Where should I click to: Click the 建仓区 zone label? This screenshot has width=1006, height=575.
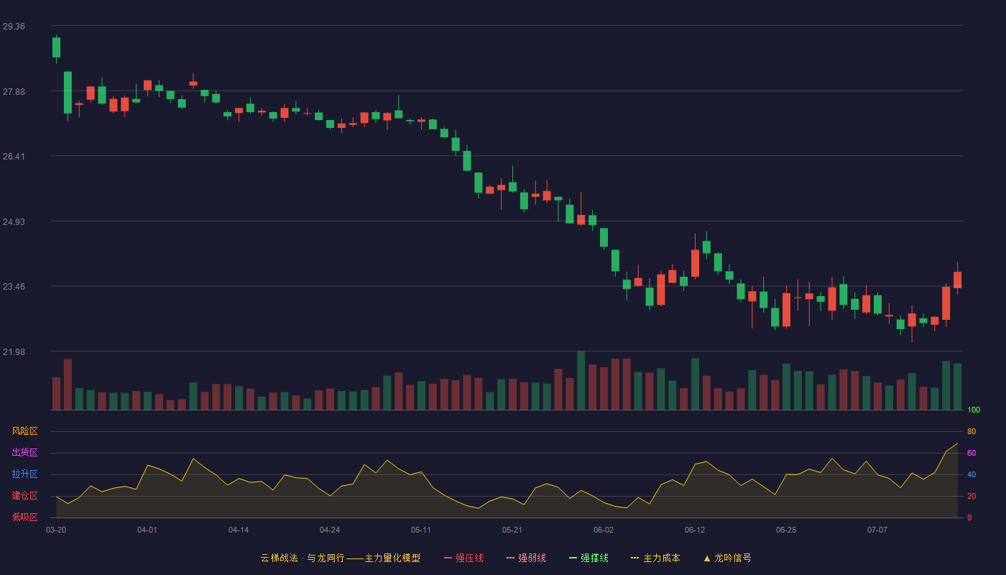24,496
